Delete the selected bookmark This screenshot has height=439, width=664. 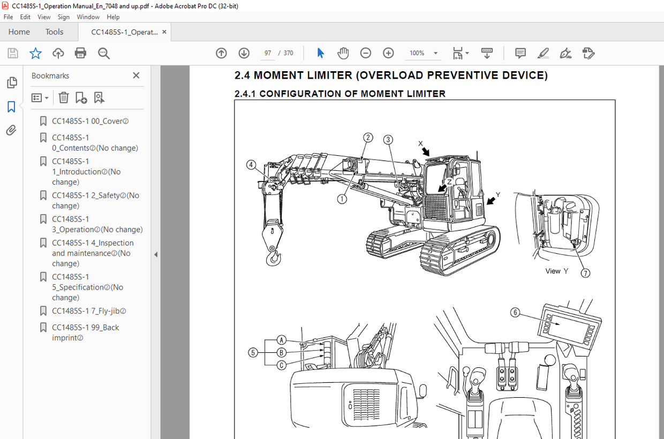point(64,97)
